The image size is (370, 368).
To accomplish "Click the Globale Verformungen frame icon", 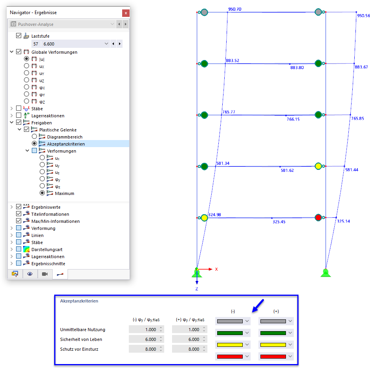I will pos(26,52).
